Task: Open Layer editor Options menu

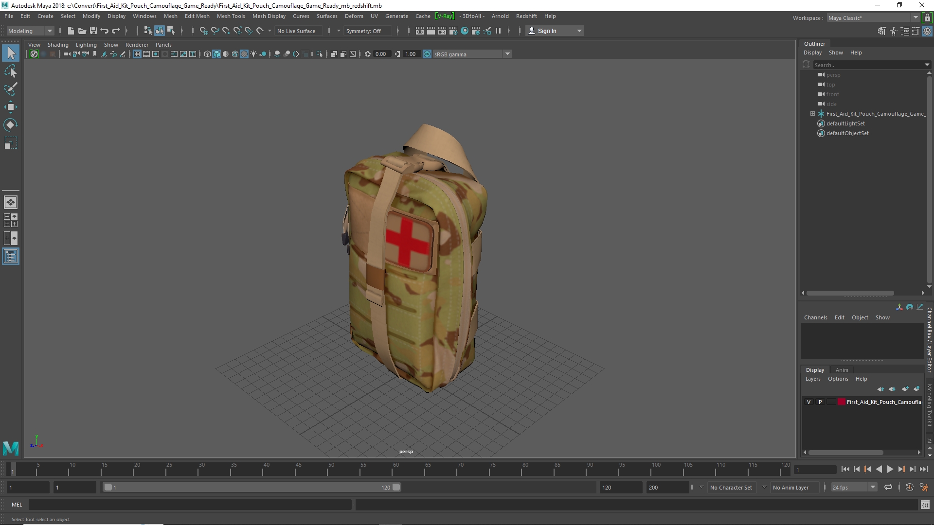Action: point(838,379)
